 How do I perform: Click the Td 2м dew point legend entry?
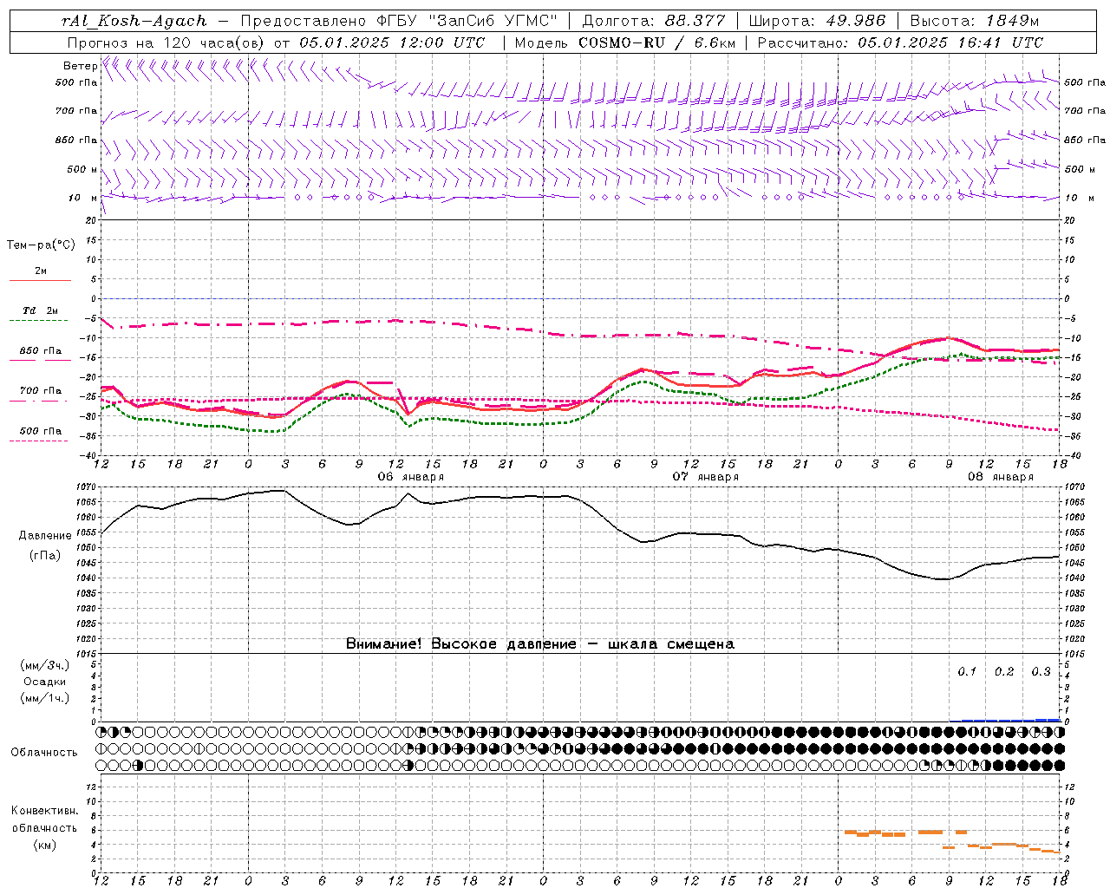pos(41,310)
